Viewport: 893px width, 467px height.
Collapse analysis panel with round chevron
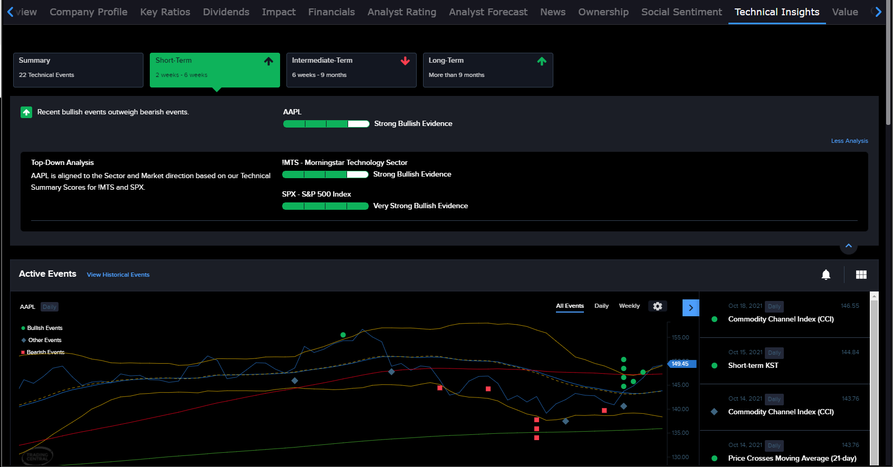848,246
